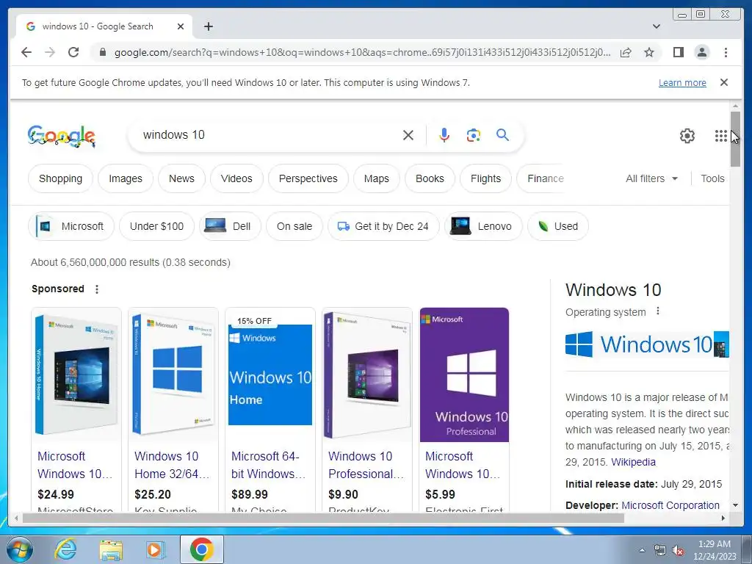Open the $24.99 Microsoft Windows 10 product image
Image resolution: width=752 pixels, height=564 pixels.
[76, 375]
